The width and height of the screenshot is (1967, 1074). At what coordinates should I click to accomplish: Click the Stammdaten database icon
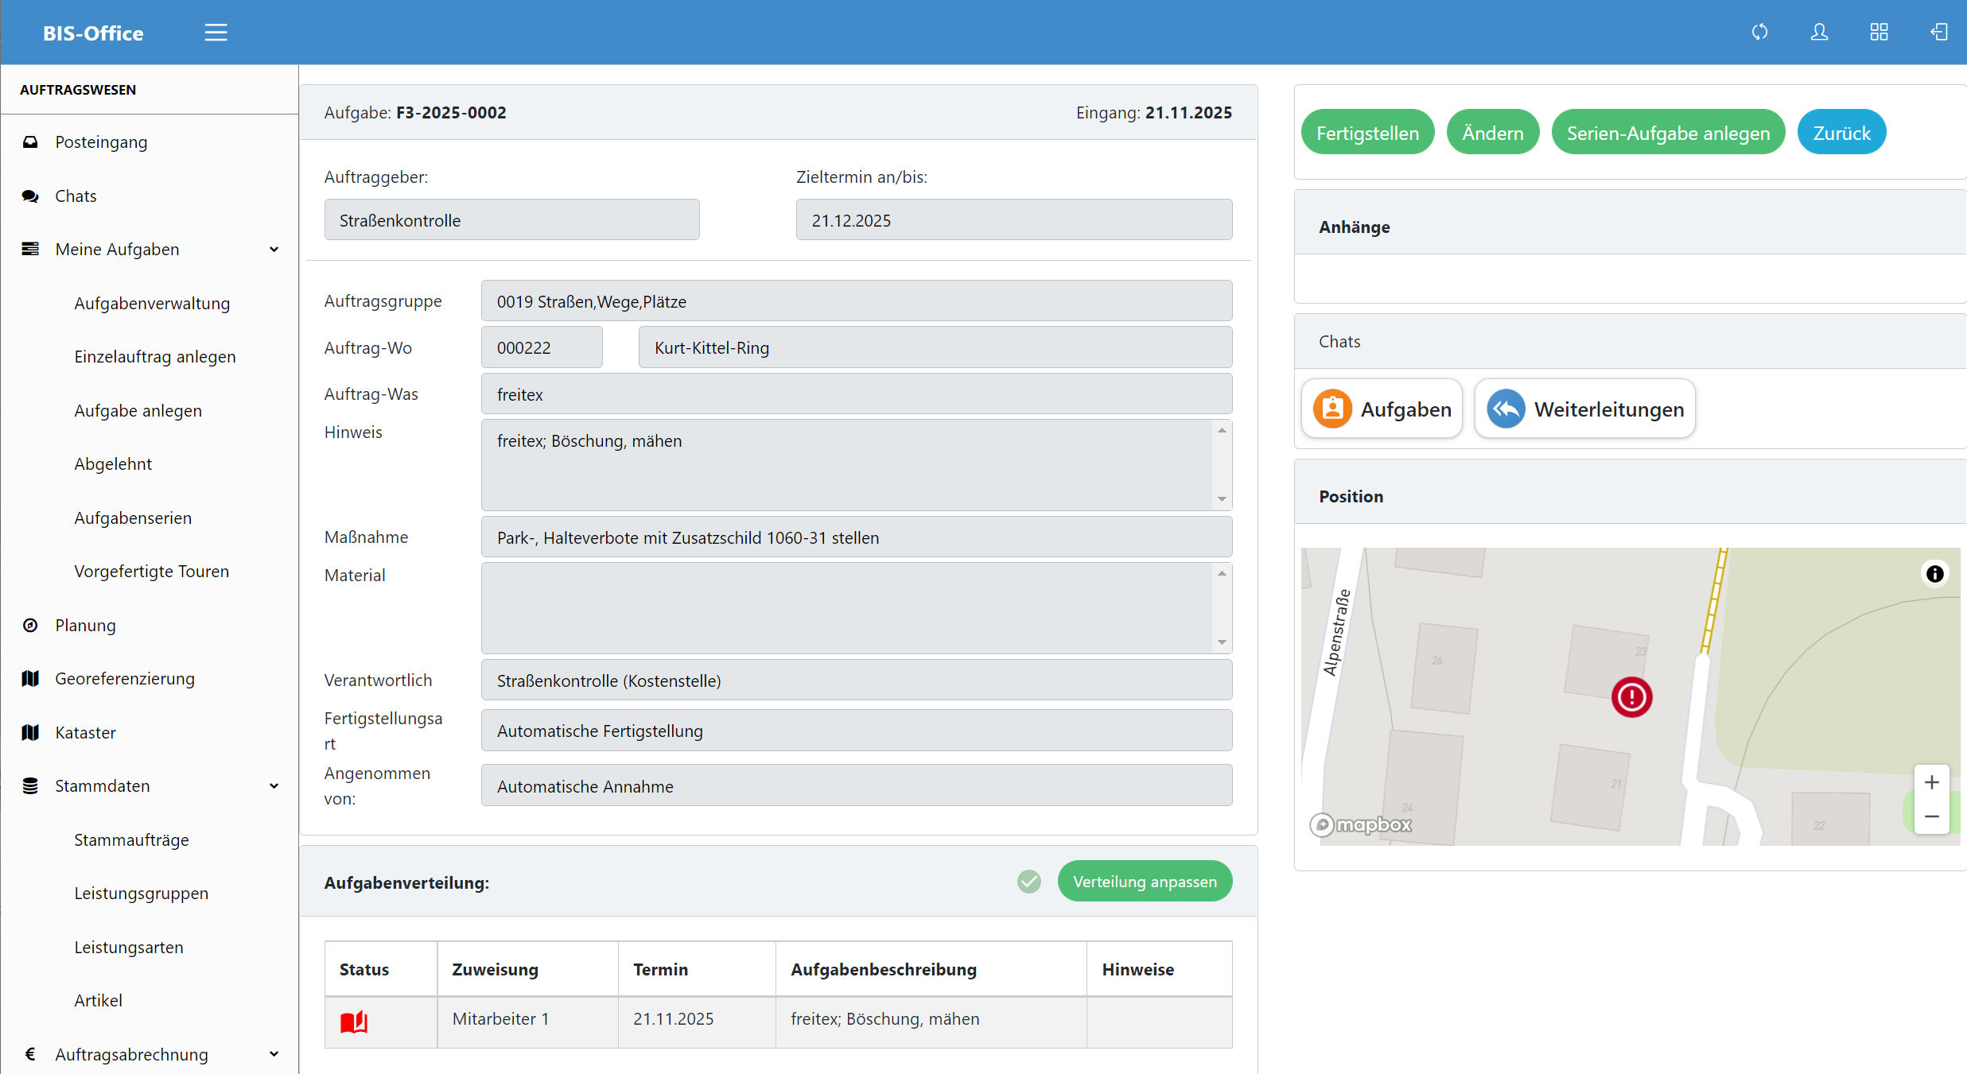coord(30,786)
